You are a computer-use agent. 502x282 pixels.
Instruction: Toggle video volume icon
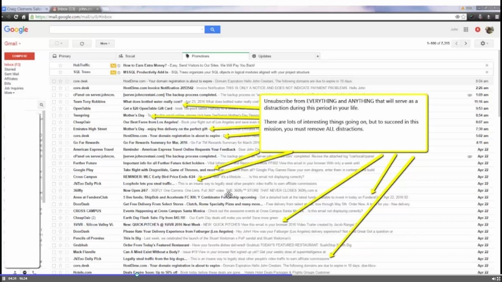(x=494, y=279)
